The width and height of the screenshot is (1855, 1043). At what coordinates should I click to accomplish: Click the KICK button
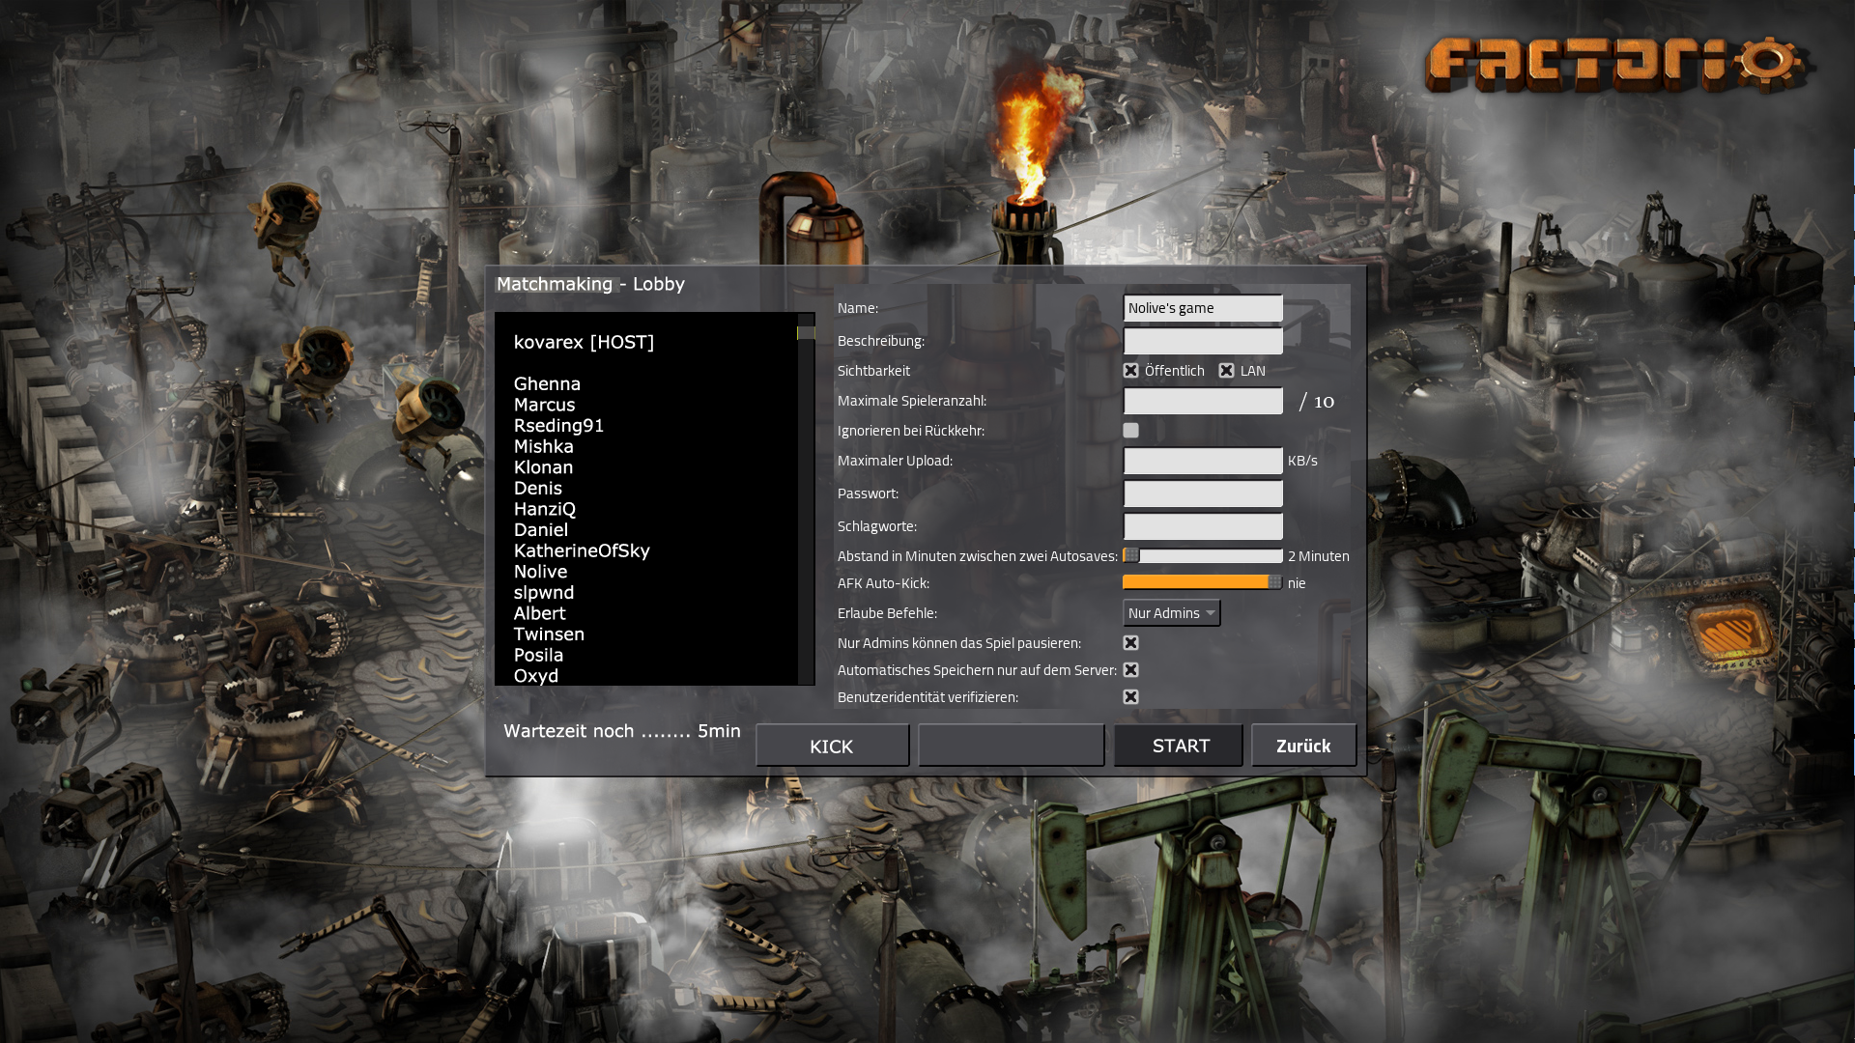click(x=832, y=746)
